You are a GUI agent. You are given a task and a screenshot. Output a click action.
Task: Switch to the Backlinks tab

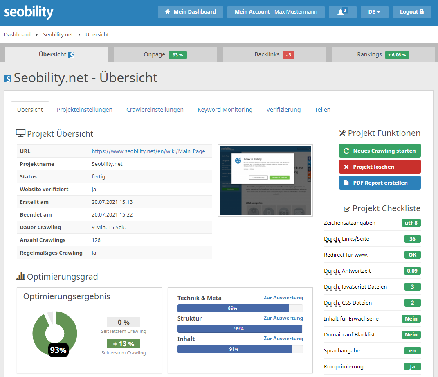tap(274, 54)
